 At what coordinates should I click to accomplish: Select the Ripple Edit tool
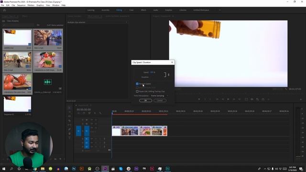click(x=69, y=116)
